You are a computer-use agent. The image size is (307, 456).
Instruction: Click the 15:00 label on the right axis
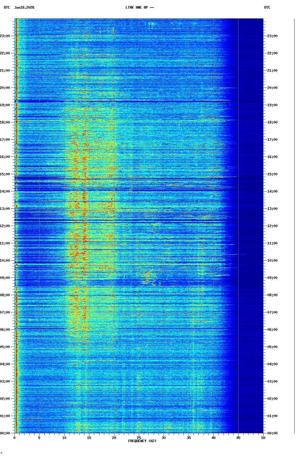(x=272, y=174)
